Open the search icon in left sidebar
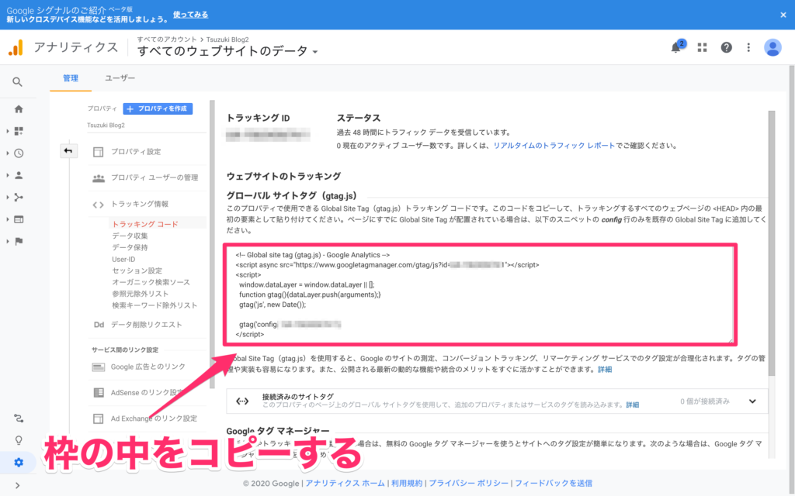 [x=17, y=81]
